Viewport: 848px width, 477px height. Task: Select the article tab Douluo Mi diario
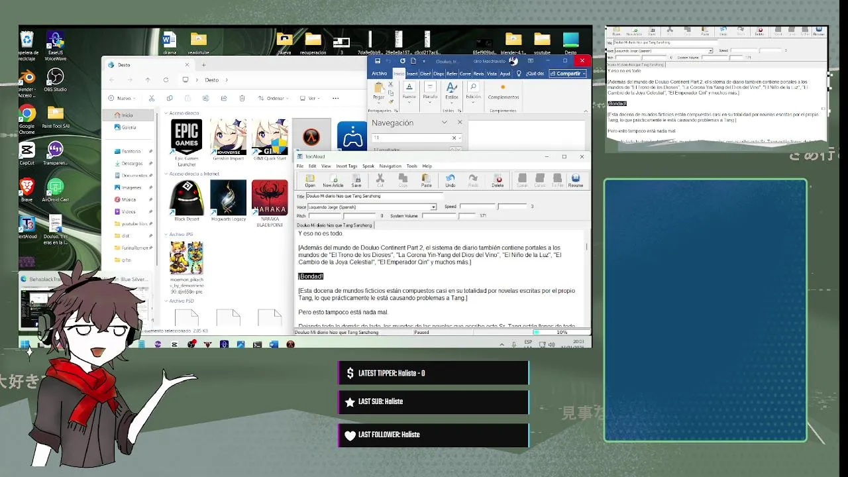click(x=335, y=225)
